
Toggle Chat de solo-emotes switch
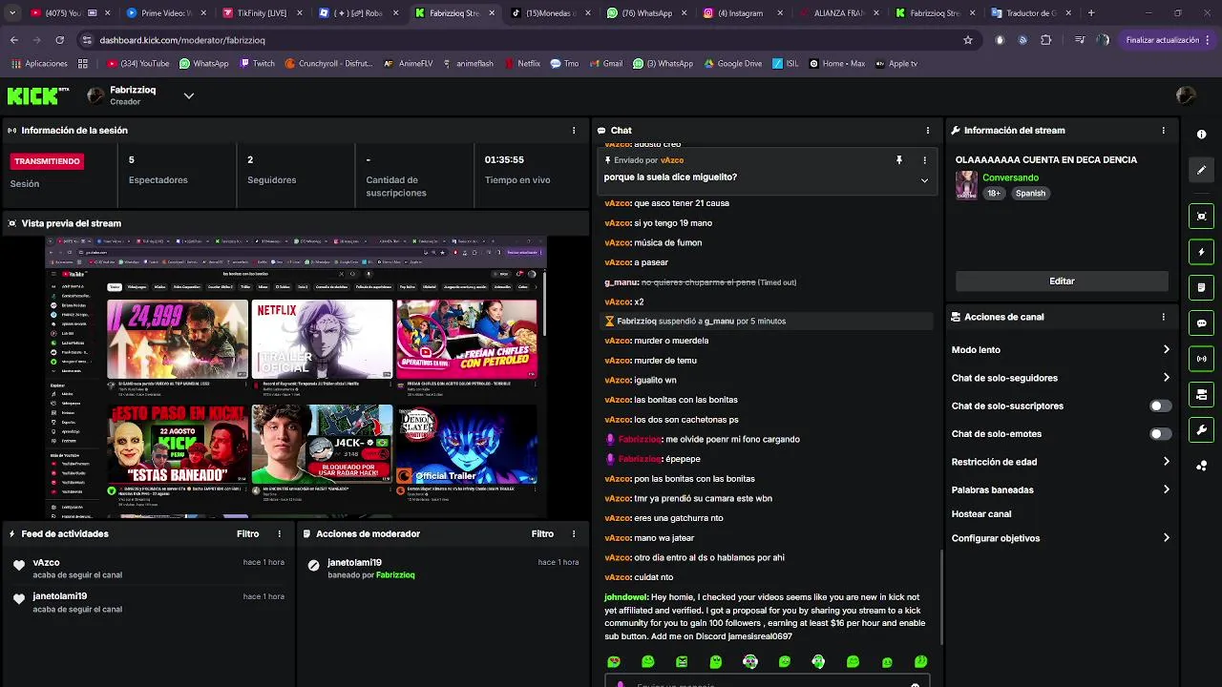click(1160, 434)
